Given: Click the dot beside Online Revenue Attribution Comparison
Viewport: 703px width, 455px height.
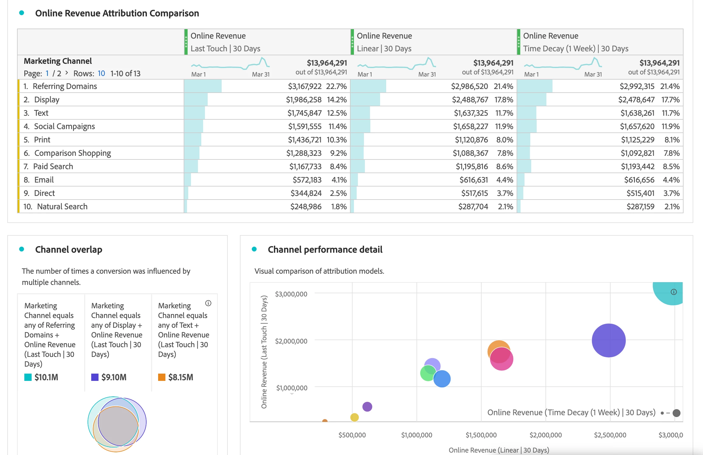Looking at the screenshot, I should [22, 13].
